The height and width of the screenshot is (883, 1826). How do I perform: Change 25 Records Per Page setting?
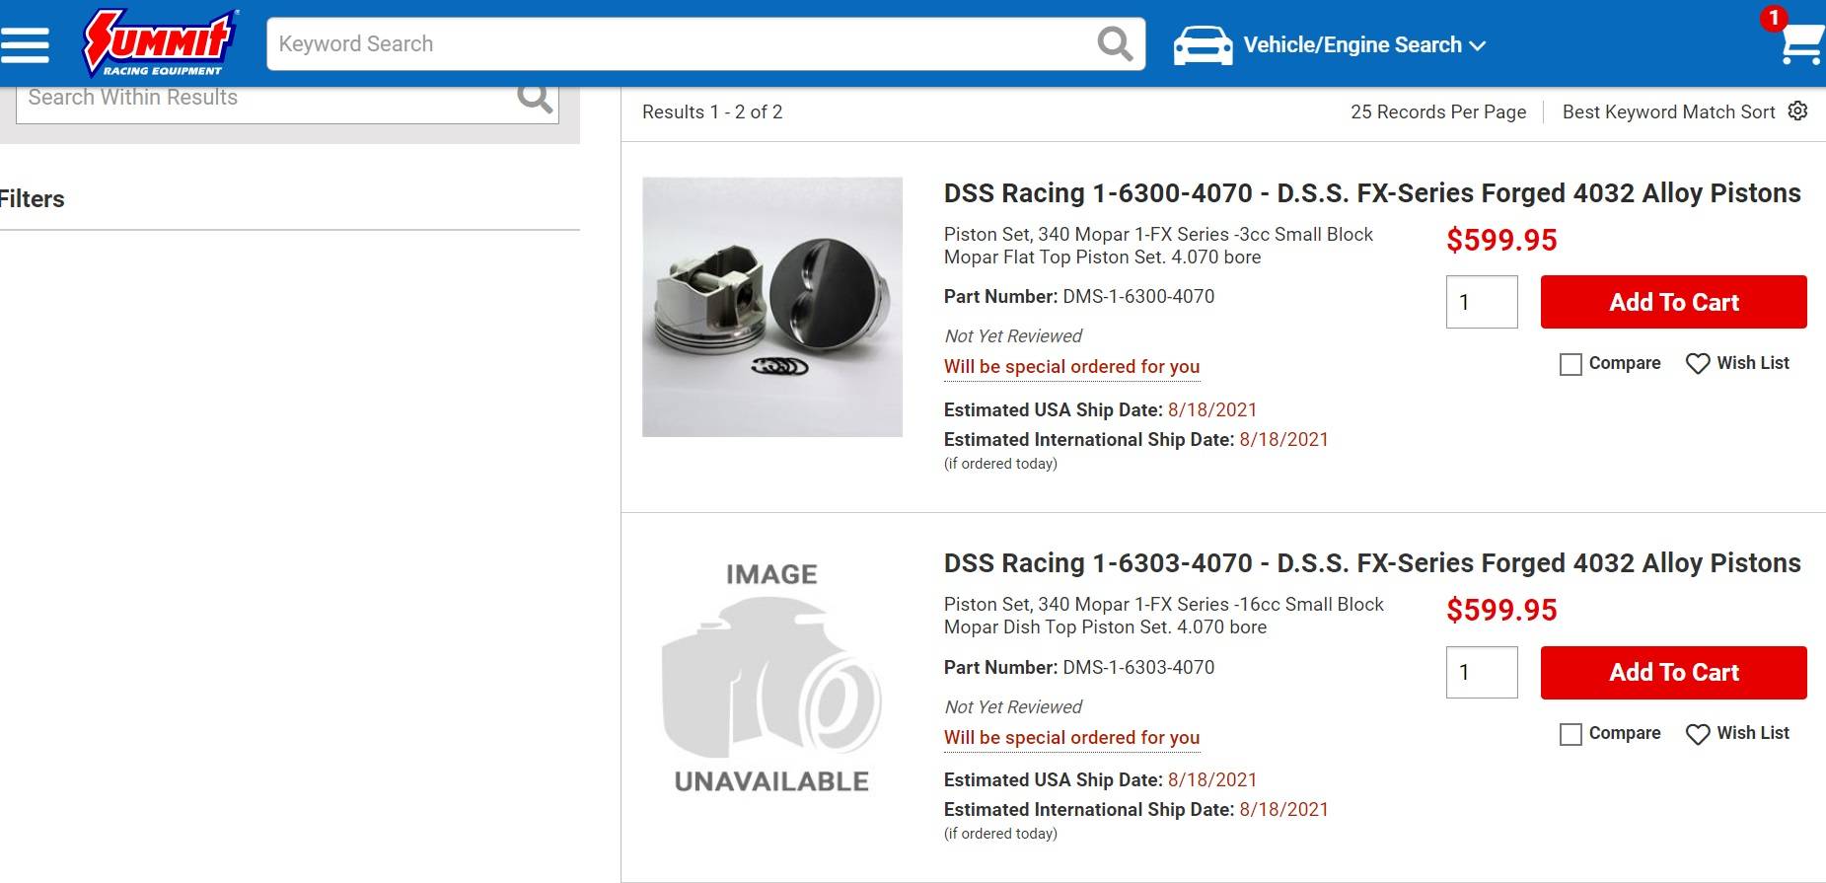1438,111
